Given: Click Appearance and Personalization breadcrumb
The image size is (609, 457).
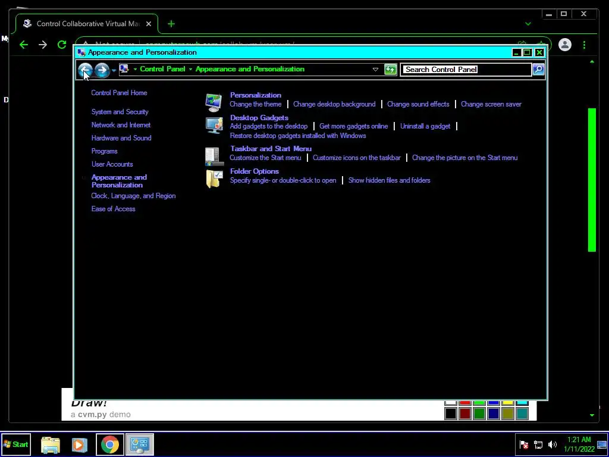Looking at the screenshot, I should [x=250, y=69].
